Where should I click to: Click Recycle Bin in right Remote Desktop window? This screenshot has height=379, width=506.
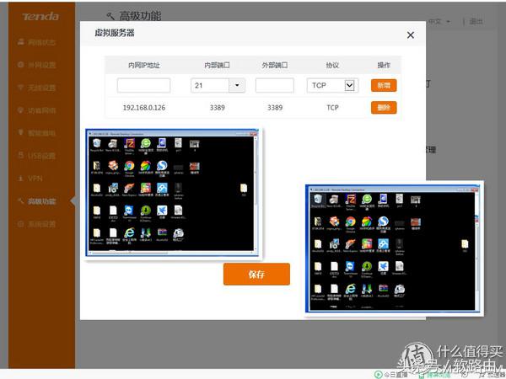click(x=318, y=200)
